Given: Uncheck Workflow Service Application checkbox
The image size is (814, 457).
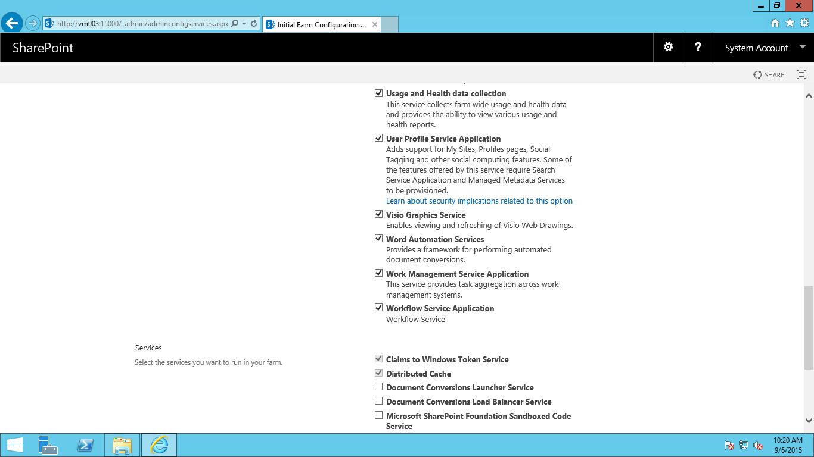Looking at the screenshot, I should (x=378, y=308).
